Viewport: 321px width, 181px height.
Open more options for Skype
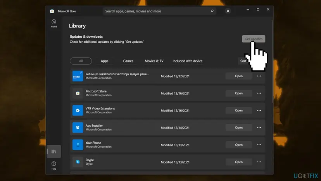click(x=259, y=162)
